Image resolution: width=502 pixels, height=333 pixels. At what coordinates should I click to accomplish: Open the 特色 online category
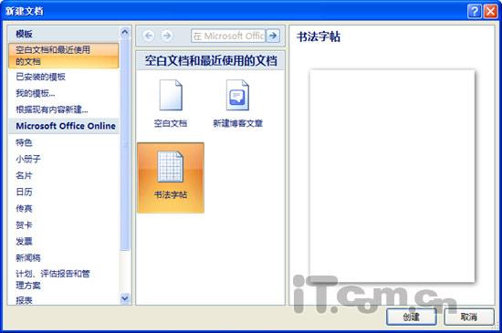coord(24,142)
